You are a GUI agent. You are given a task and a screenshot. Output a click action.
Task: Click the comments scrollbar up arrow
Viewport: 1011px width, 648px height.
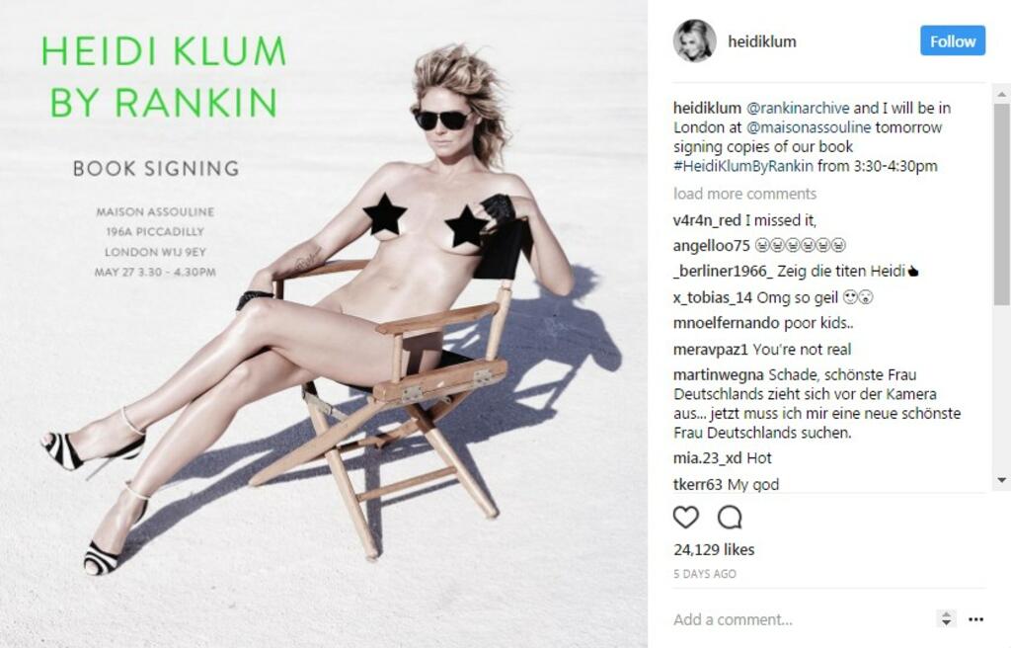pyautogui.click(x=1001, y=94)
